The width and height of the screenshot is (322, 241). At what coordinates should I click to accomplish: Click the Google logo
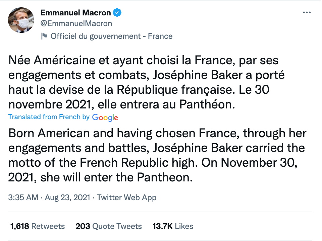(105, 117)
